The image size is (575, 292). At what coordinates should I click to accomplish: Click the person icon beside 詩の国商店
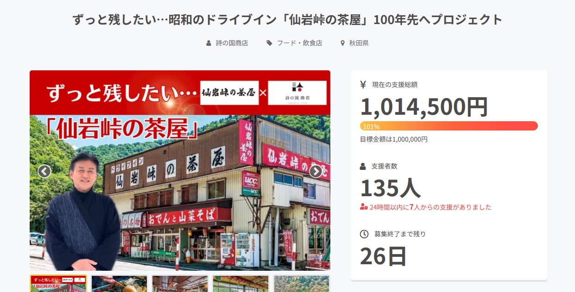pyautogui.click(x=209, y=43)
